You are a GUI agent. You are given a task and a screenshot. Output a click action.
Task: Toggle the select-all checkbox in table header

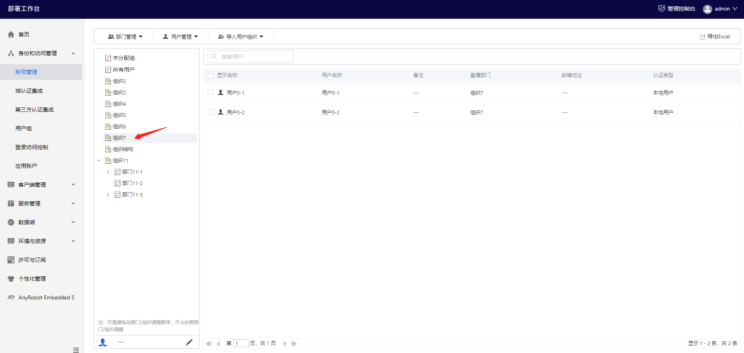coord(210,76)
